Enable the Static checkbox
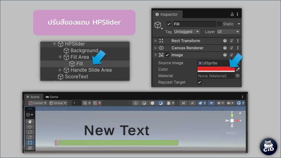 tap(220, 24)
